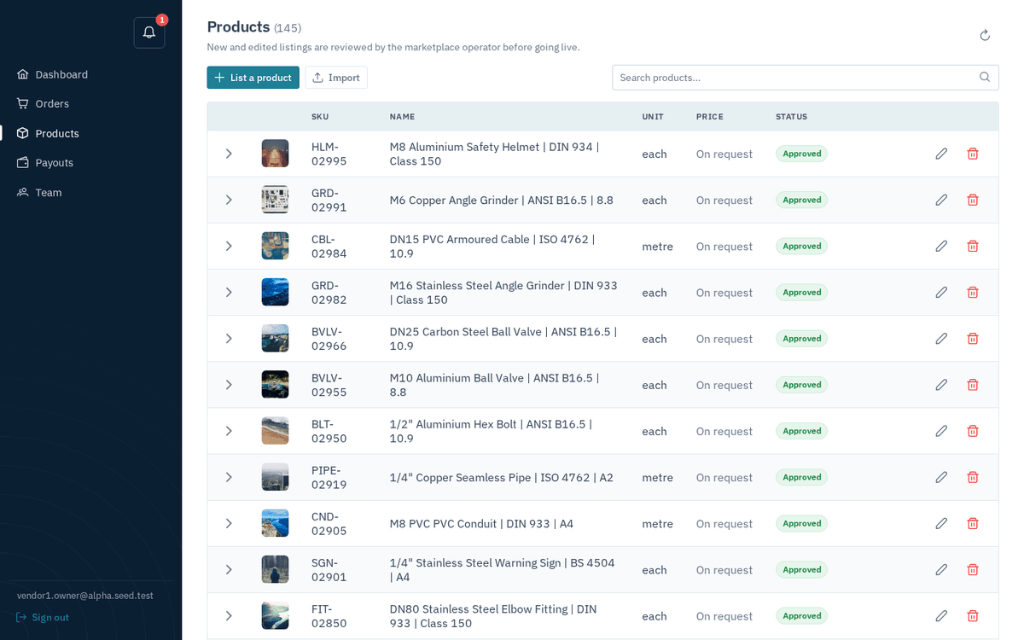This screenshot has height=640, width=1024.
Task: Edit the CBL-02984 armoured cable
Action: [941, 246]
